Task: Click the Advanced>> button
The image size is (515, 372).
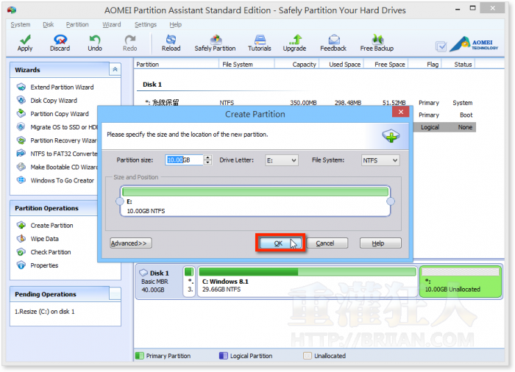Action: [130, 243]
